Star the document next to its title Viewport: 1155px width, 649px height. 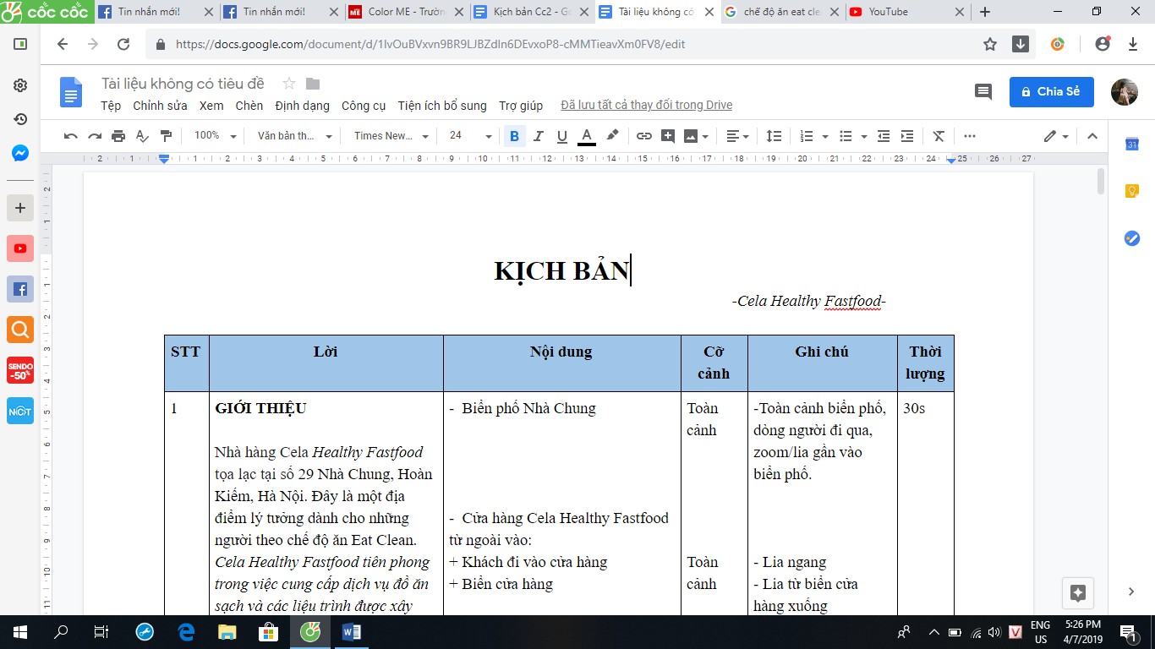point(289,84)
